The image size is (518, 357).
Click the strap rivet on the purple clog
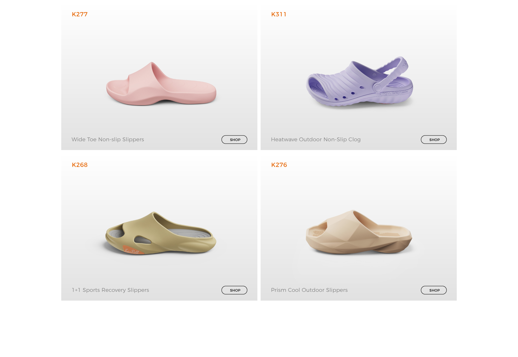coord(377,87)
